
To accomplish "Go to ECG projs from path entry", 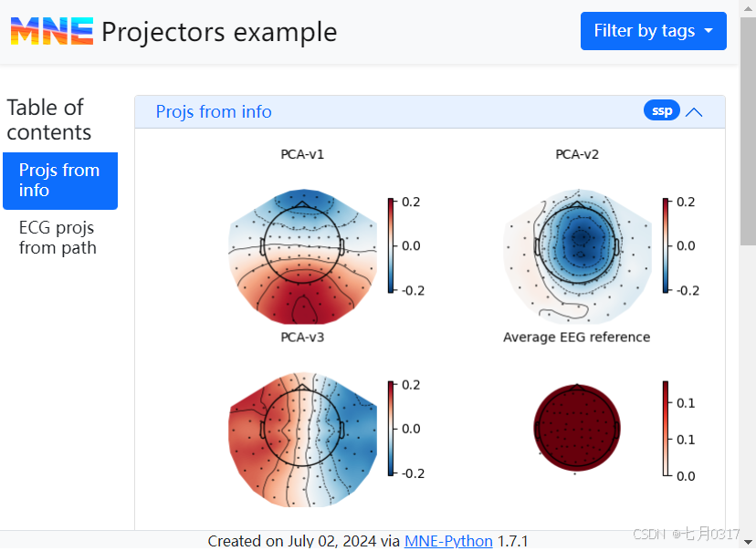I will click(58, 237).
